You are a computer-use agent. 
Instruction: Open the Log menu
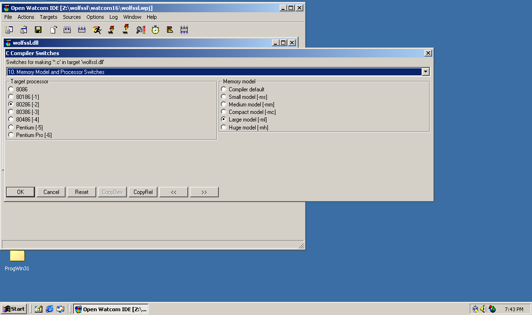click(113, 17)
